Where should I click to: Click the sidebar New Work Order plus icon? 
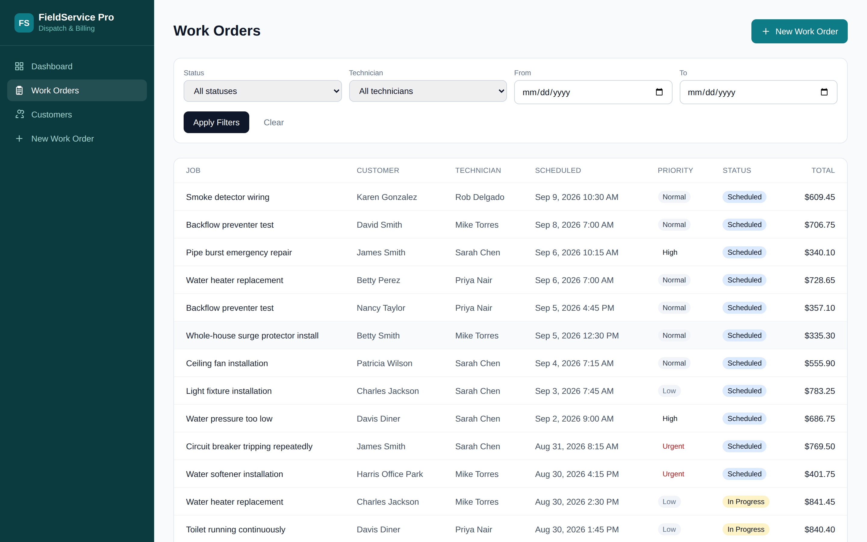[x=19, y=139]
